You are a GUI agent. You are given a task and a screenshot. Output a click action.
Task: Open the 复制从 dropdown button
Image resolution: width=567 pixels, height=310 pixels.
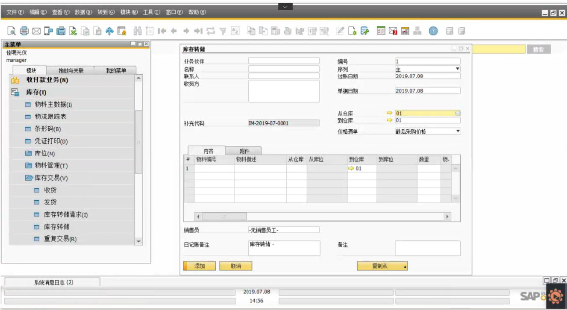[x=382, y=266]
